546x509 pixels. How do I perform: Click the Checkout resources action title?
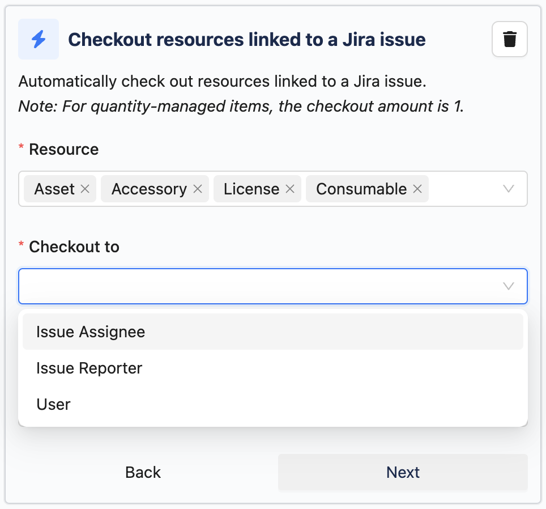[x=246, y=40]
